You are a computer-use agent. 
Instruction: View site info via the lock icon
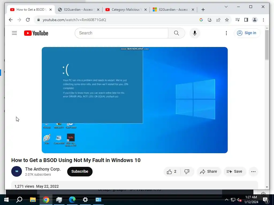[x=39, y=20]
